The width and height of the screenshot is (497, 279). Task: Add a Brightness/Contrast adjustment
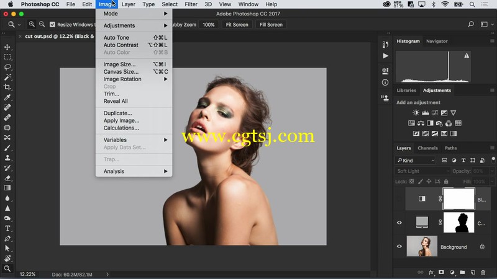coord(416,113)
